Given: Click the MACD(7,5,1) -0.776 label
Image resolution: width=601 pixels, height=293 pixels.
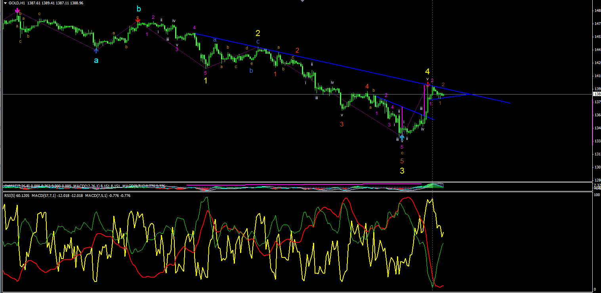Looking at the screenshot, I should point(108,195).
